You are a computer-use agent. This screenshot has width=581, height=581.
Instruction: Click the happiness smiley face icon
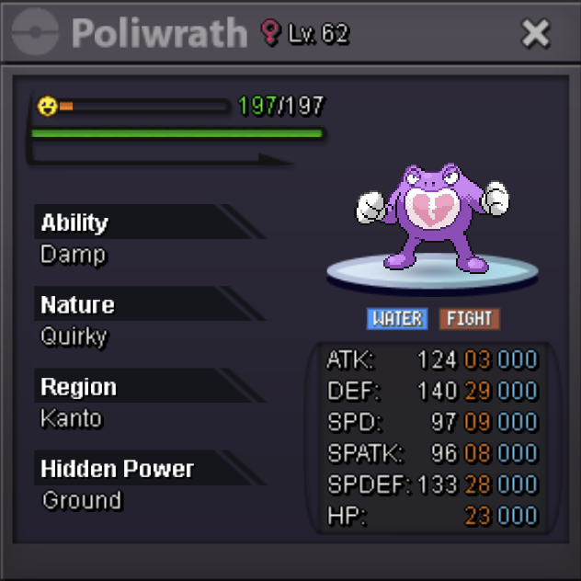coord(48,107)
